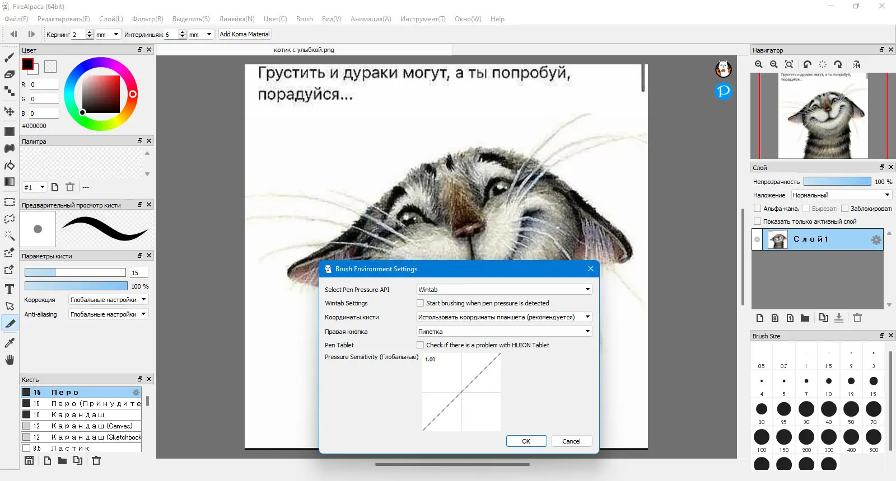Image resolution: width=896 pixels, height=481 pixels.
Task: Delete layer with Layer panel trash icon
Action: point(857,318)
